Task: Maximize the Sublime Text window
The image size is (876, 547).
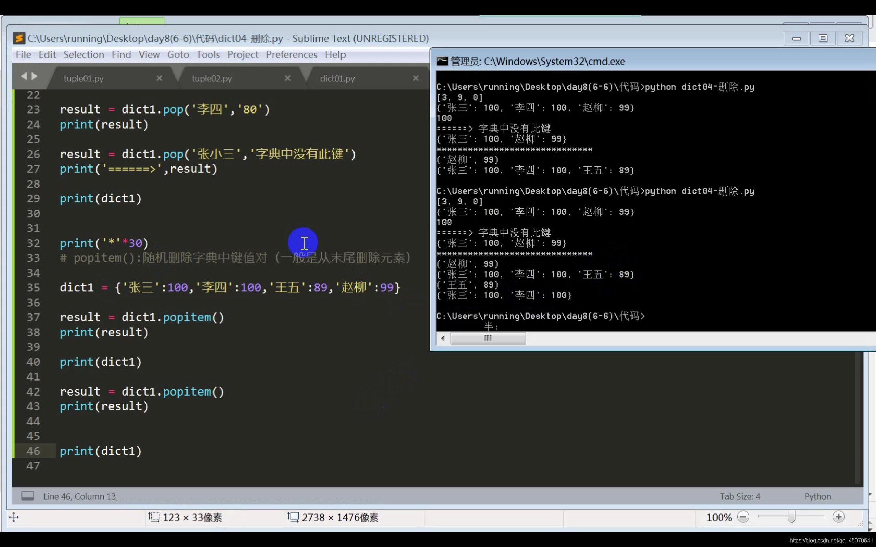Action: click(x=823, y=38)
